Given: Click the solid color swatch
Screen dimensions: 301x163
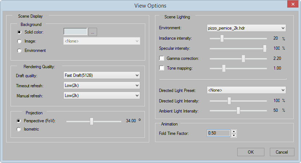Looking at the screenshot, I should (x=75, y=32).
